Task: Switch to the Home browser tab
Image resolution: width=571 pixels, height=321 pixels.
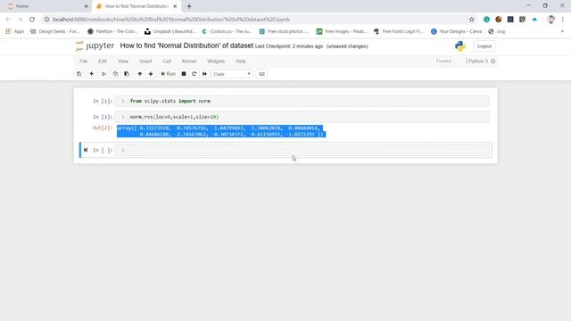Action: point(46,6)
